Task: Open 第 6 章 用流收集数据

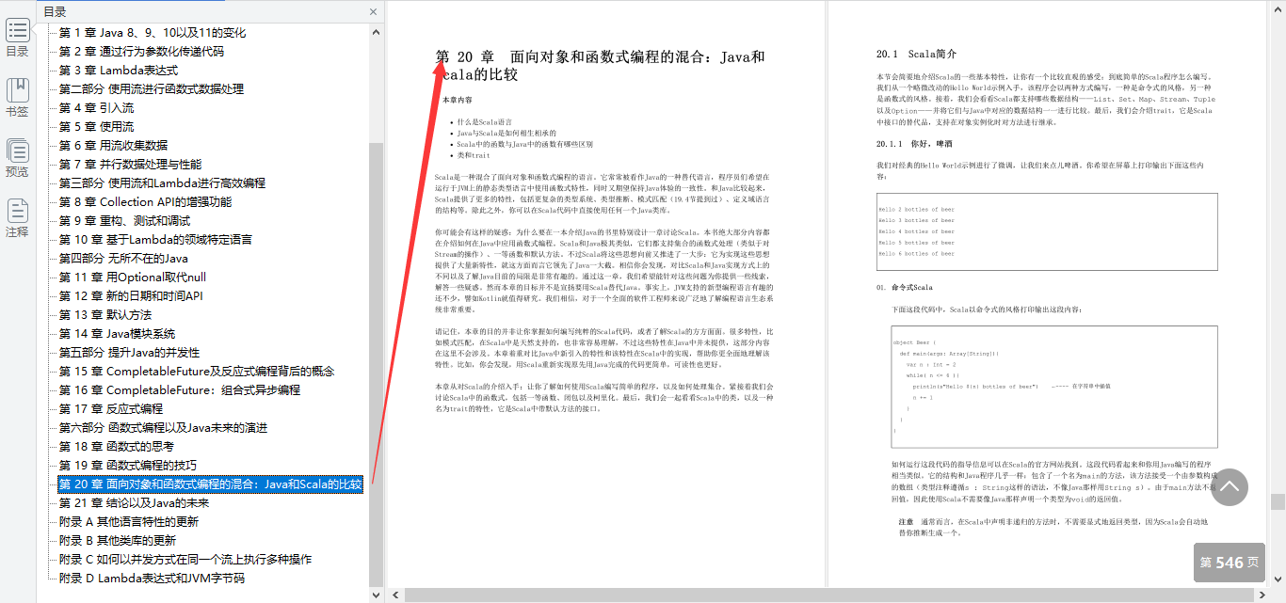Action: pos(113,145)
